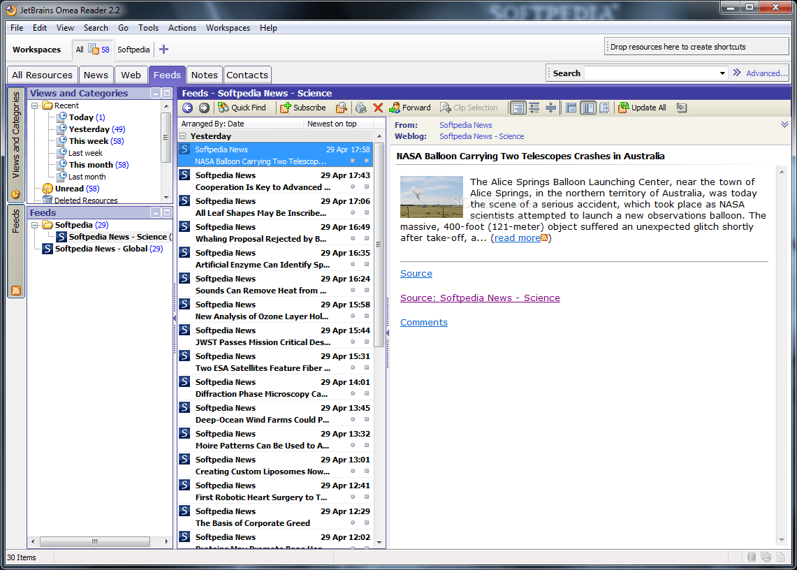This screenshot has width=797, height=570.
Task: Click the Forward navigation arrow icon
Action: point(204,108)
